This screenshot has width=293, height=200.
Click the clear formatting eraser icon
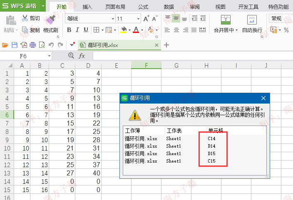151,30
